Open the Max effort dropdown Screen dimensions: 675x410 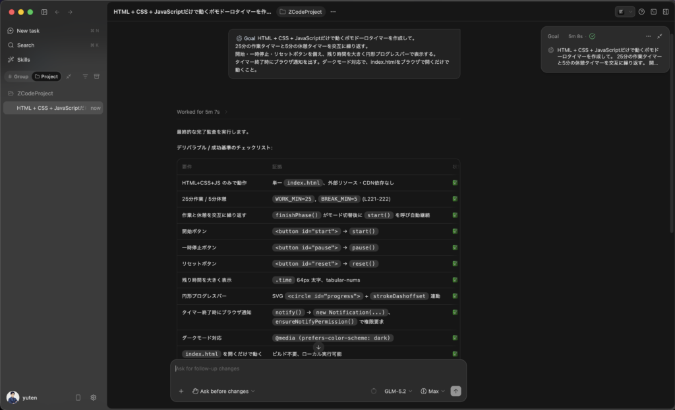pyautogui.click(x=432, y=391)
